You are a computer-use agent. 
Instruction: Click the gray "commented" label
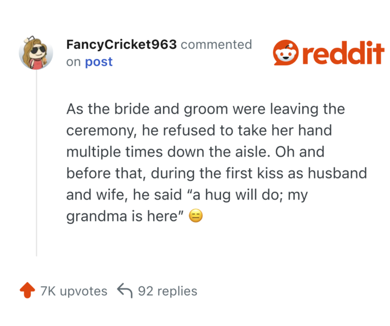pyautogui.click(x=216, y=45)
